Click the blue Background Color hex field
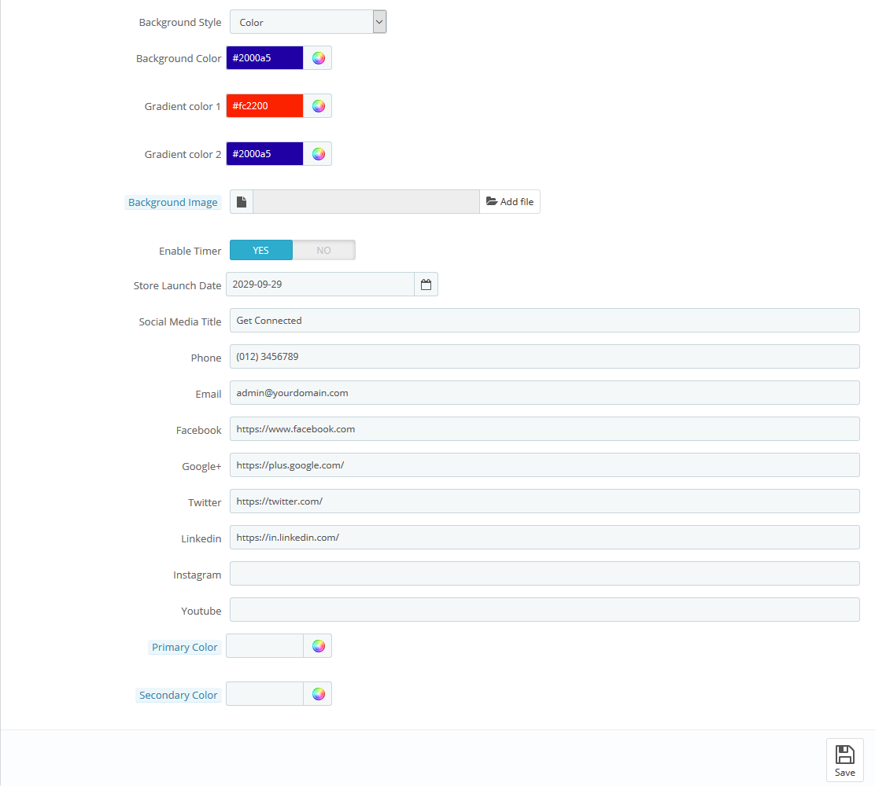 [264, 58]
